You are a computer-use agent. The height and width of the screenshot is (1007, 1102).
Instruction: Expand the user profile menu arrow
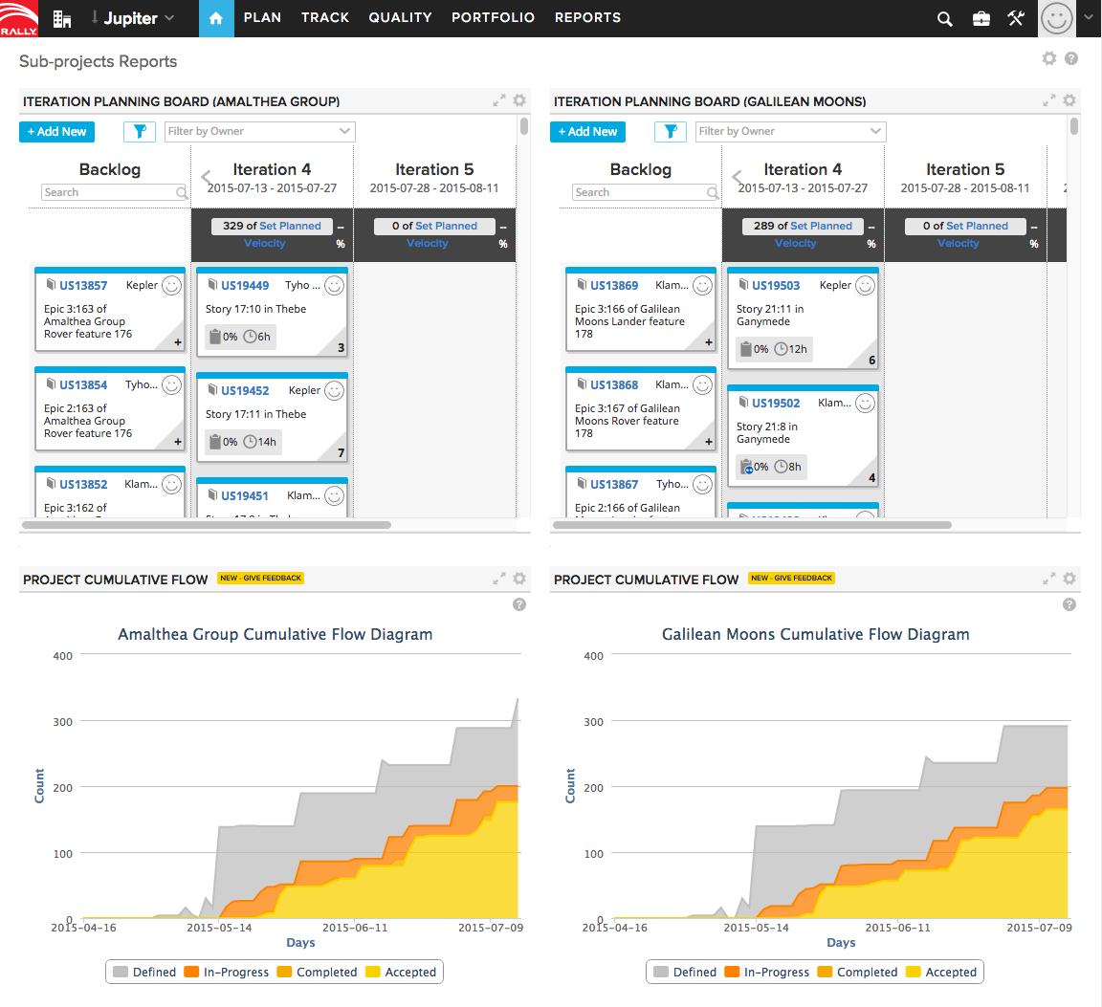[x=1088, y=17]
